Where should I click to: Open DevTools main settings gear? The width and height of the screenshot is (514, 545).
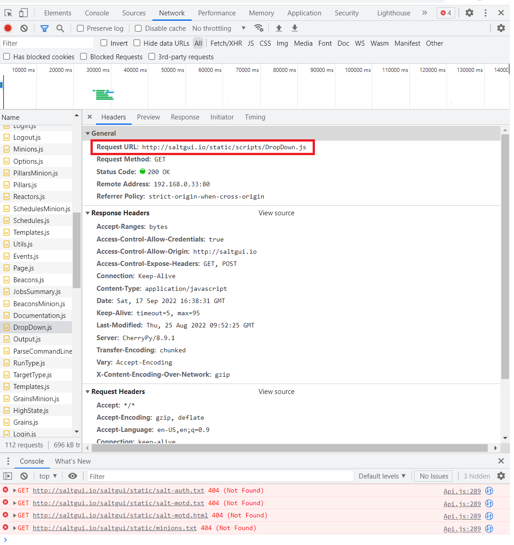pos(470,13)
